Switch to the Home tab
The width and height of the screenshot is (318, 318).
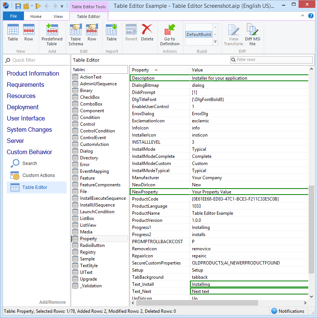point(36,16)
